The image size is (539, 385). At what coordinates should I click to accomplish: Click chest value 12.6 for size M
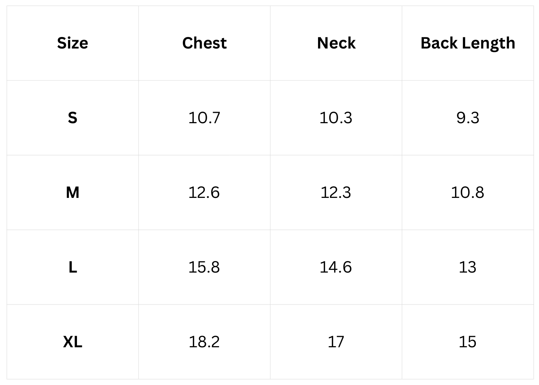click(204, 192)
